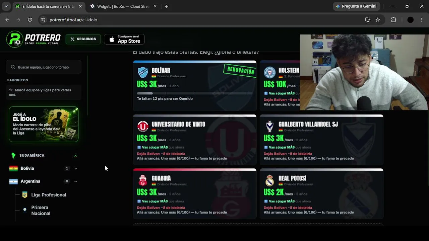Click the RENOVACIÓN badge on Bolívar card
Viewport: 429px width, 241px height.
pos(240,71)
